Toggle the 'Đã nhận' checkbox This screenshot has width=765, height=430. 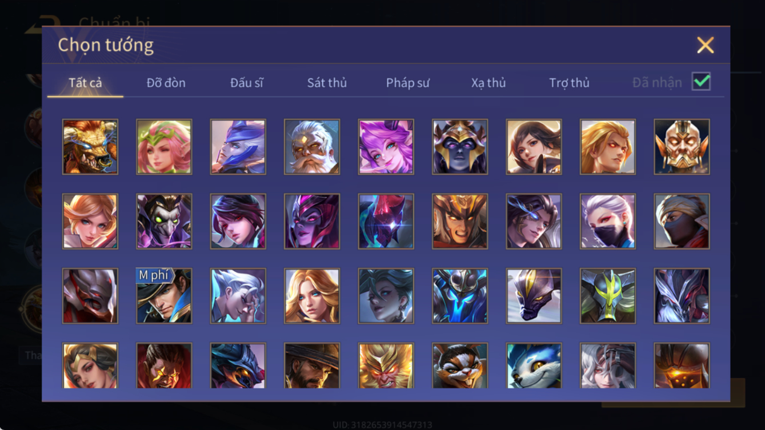(x=701, y=82)
